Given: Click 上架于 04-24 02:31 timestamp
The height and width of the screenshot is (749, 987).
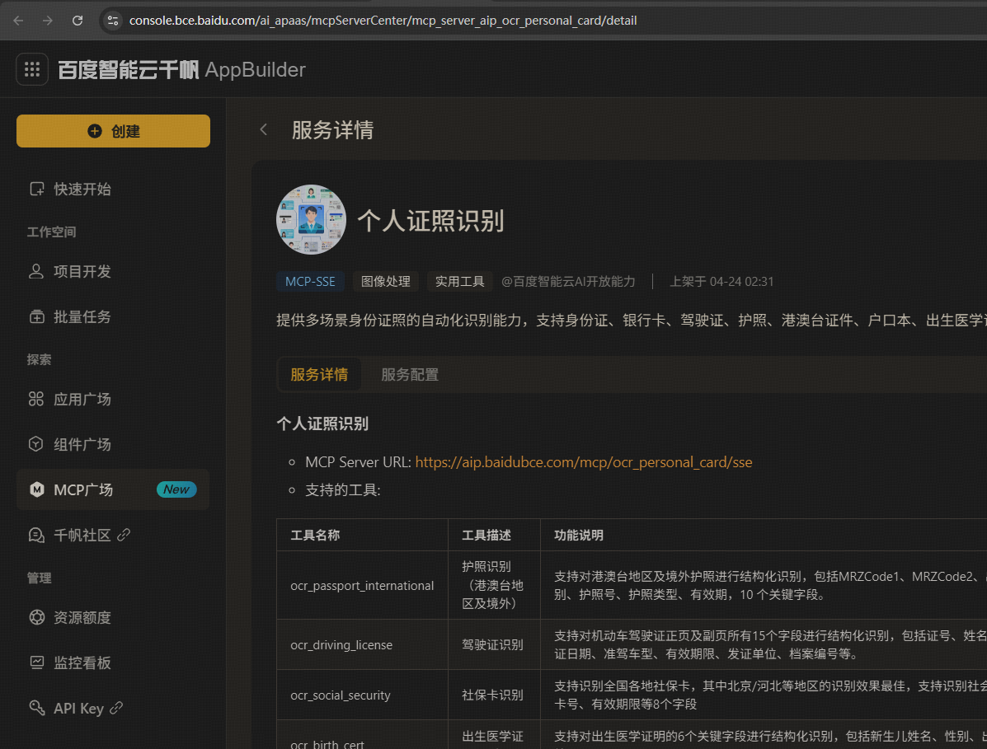Looking at the screenshot, I should pos(721,281).
